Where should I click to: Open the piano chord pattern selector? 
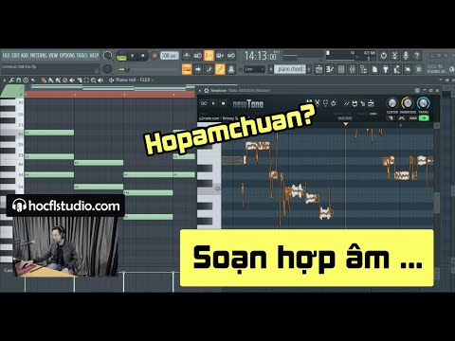(x=290, y=69)
